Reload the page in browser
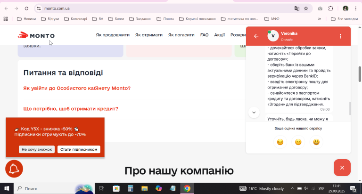This screenshot has height=194, width=362. coord(26,8)
